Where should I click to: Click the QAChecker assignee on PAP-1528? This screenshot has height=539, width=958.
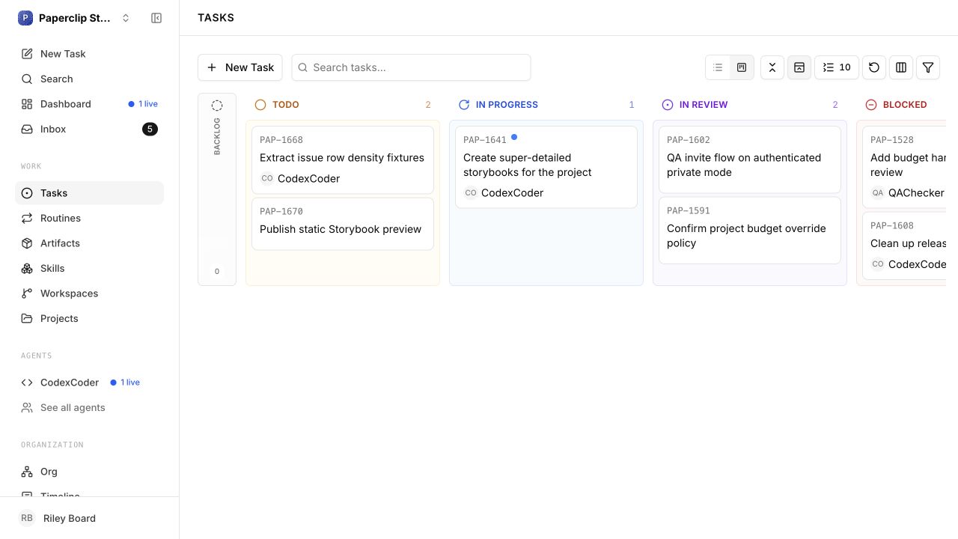(907, 193)
